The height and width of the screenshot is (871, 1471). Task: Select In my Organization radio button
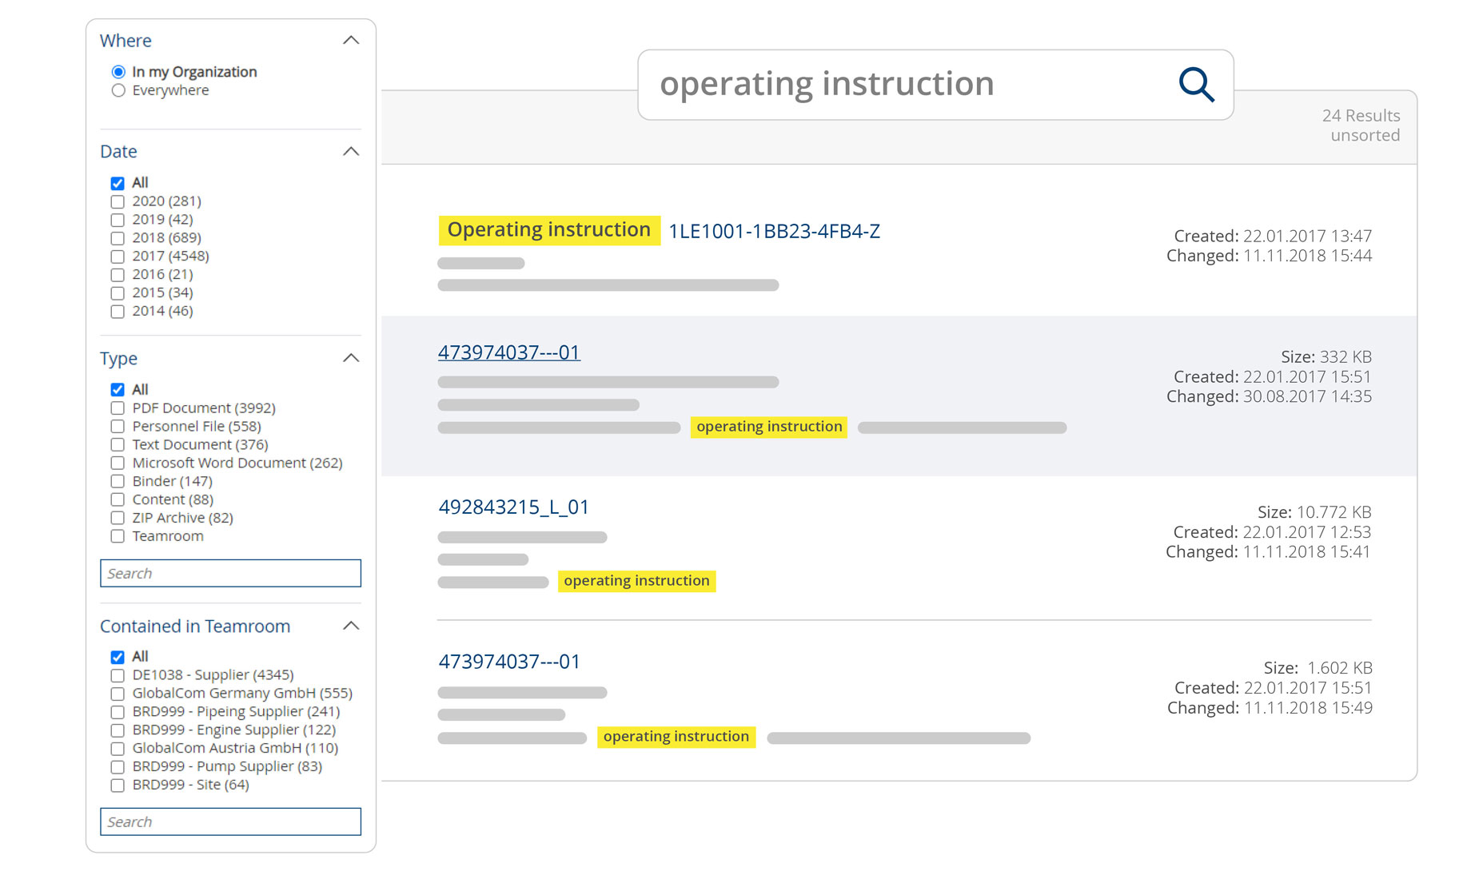(x=118, y=72)
